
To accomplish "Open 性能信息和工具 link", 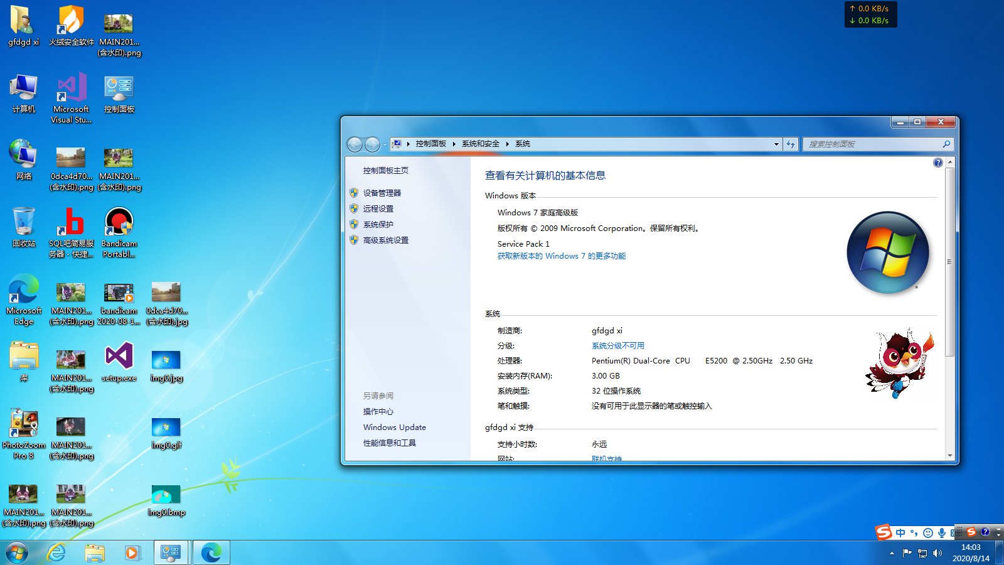I will (389, 443).
